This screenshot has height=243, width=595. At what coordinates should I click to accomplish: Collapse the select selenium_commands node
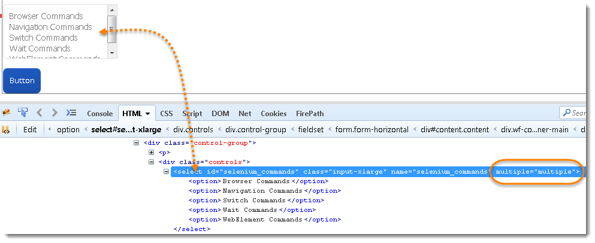167,172
